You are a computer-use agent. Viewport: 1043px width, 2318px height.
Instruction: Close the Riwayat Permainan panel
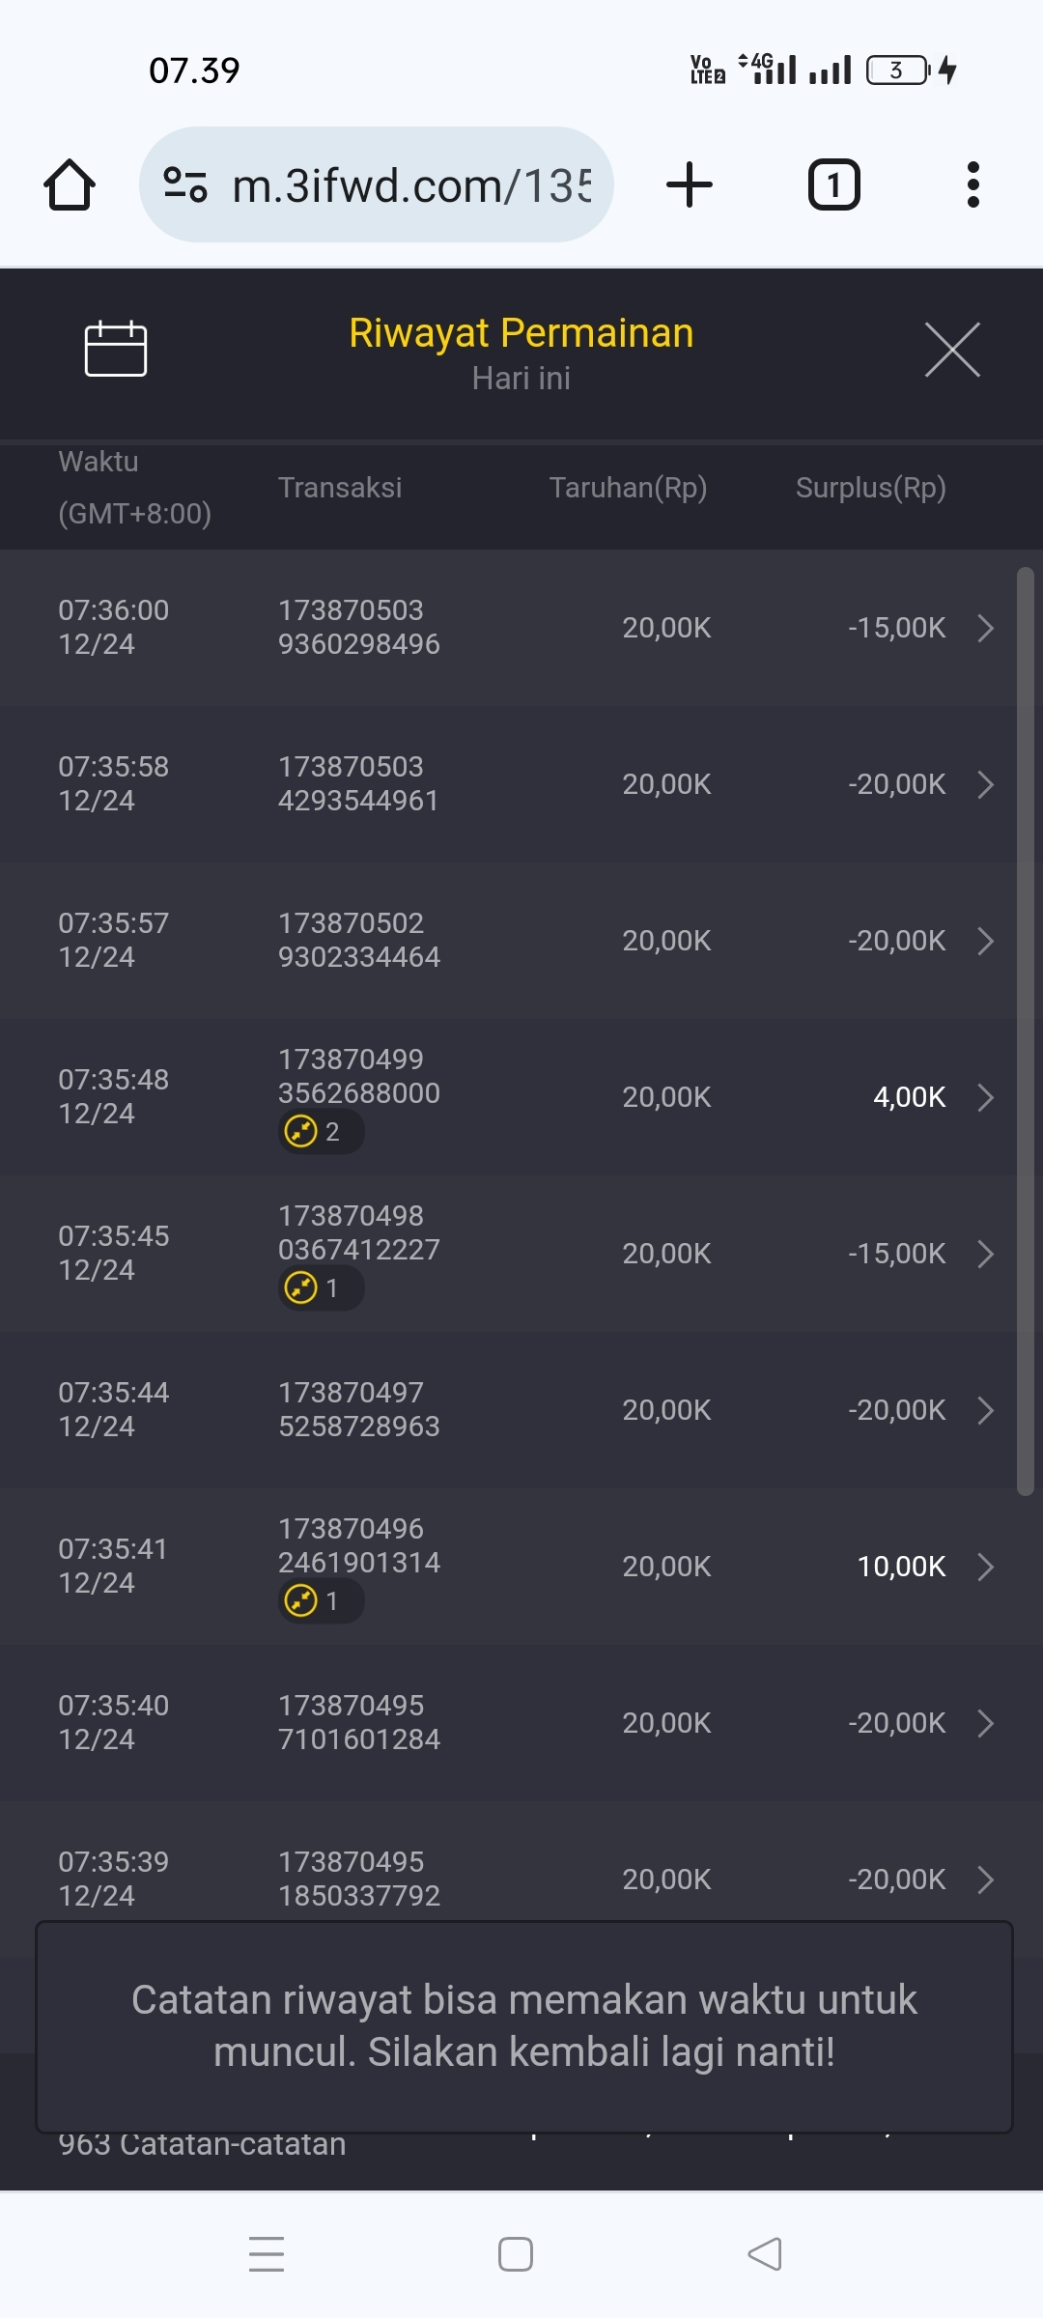click(952, 350)
